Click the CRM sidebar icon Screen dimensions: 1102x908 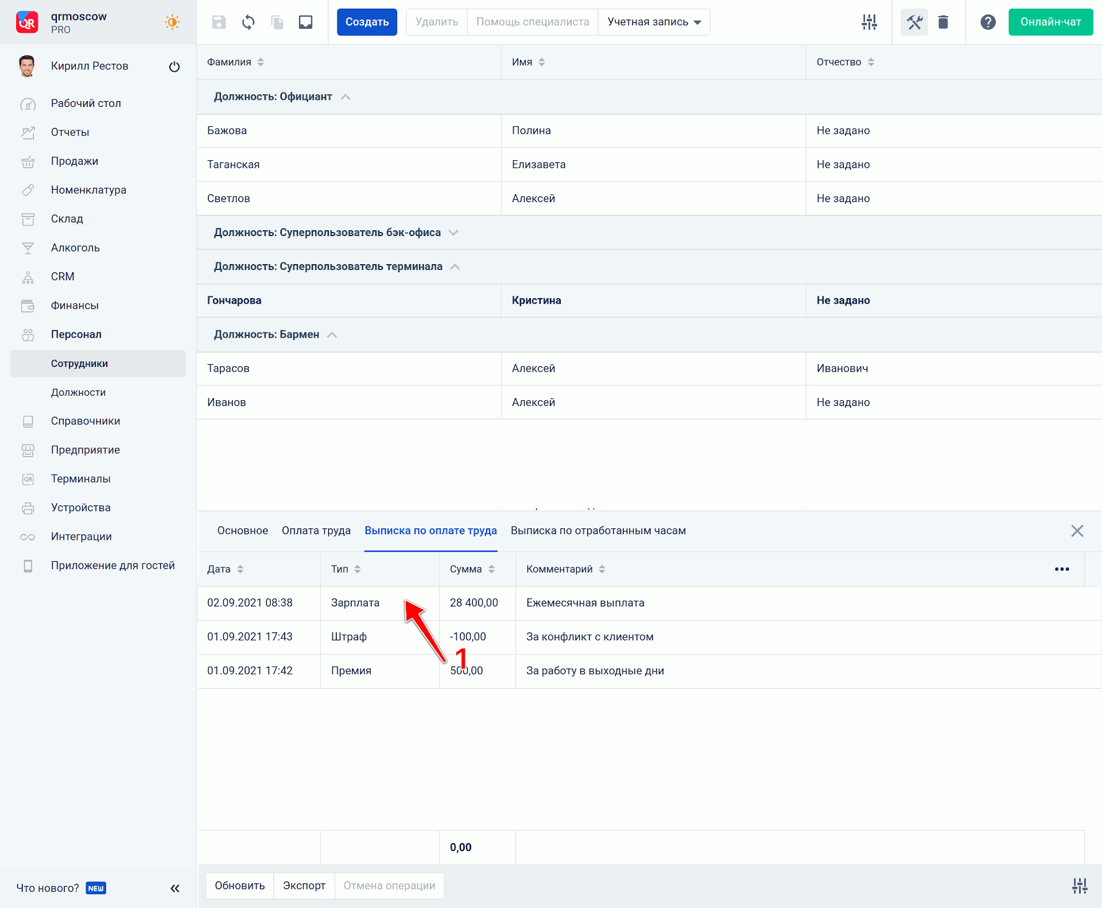(28, 277)
